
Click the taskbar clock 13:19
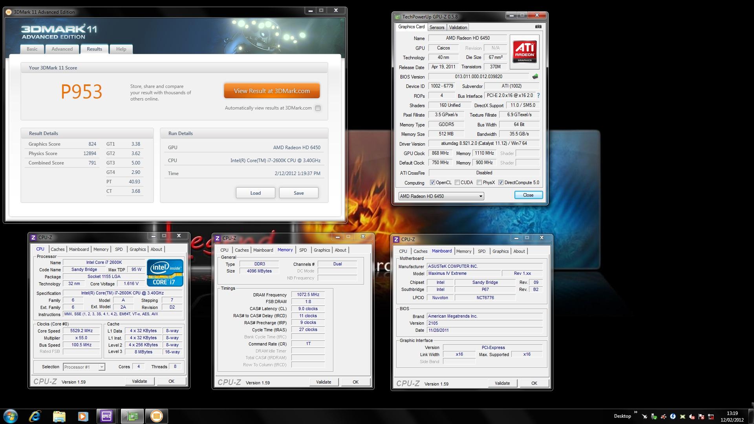(x=732, y=413)
